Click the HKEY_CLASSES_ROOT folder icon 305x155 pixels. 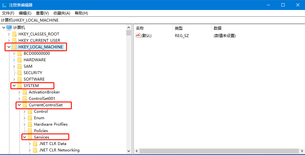[x=14, y=34]
